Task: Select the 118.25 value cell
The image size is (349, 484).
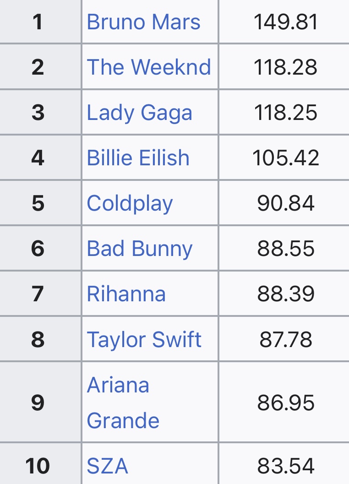Action: point(286,113)
